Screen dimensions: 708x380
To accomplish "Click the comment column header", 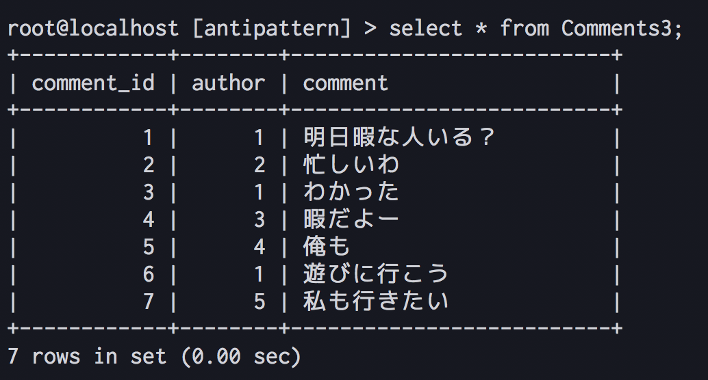I will coord(345,83).
